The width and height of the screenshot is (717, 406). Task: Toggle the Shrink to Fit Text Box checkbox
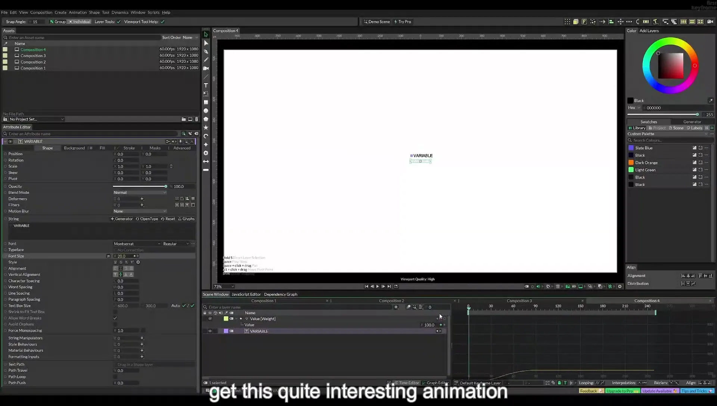click(x=115, y=312)
